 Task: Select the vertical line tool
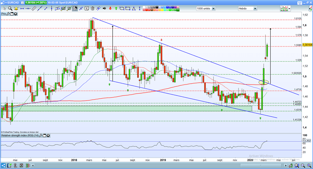point(52,9)
